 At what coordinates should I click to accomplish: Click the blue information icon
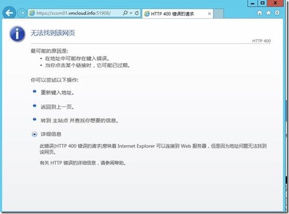pyautogui.click(x=17, y=34)
